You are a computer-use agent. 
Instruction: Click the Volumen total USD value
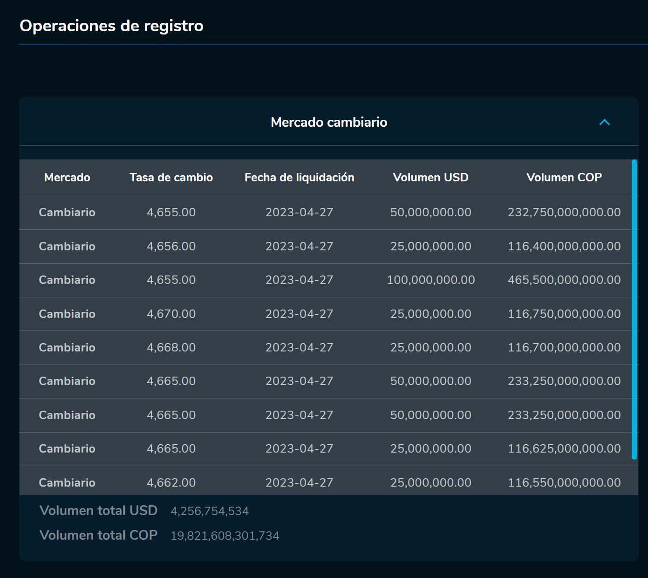coord(210,511)
